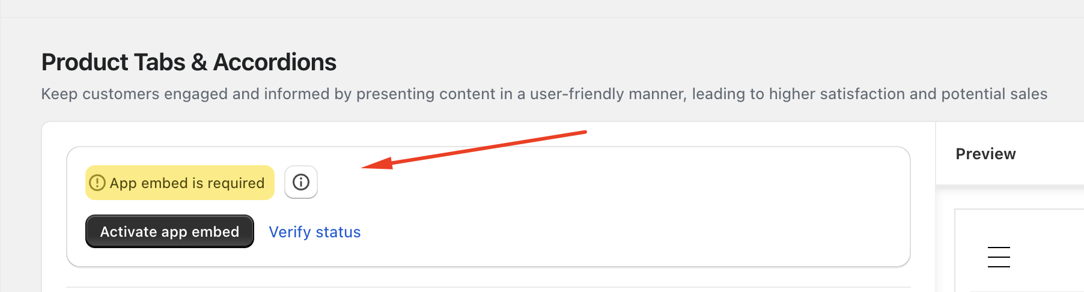The width and height of the screenshot is (1084, 292).
Task: Open the hamburger menu in the preview
Action: (999, 257)
